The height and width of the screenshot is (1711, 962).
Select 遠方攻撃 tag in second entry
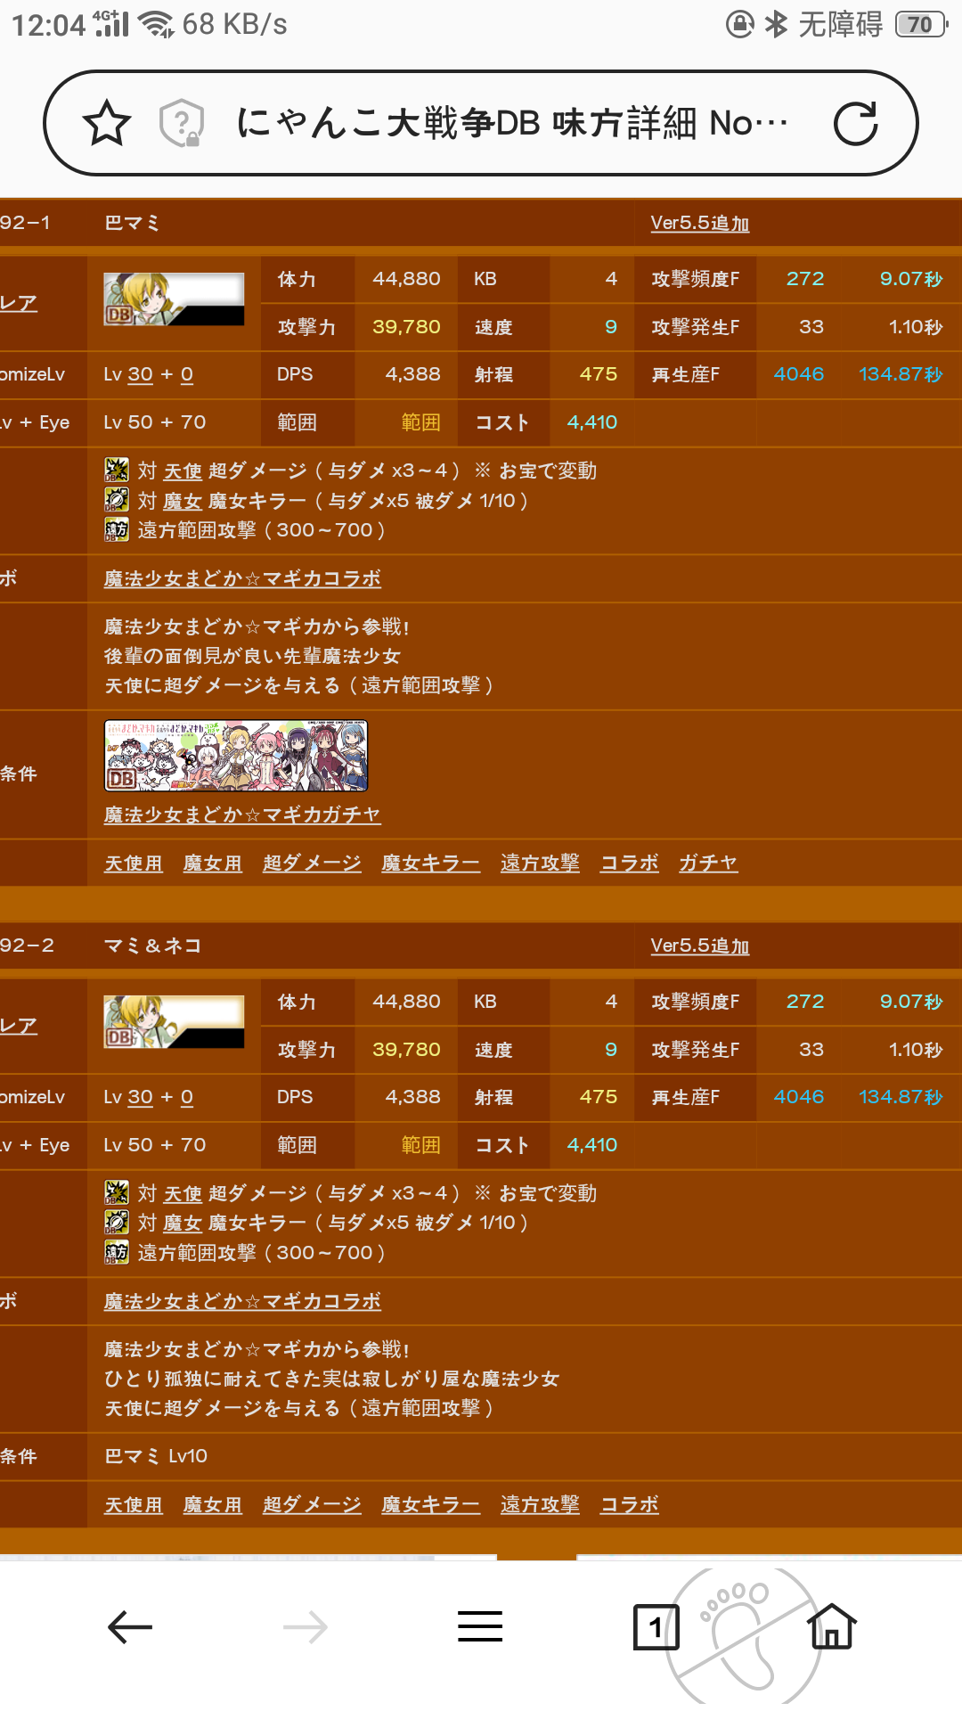(540, 1504)
